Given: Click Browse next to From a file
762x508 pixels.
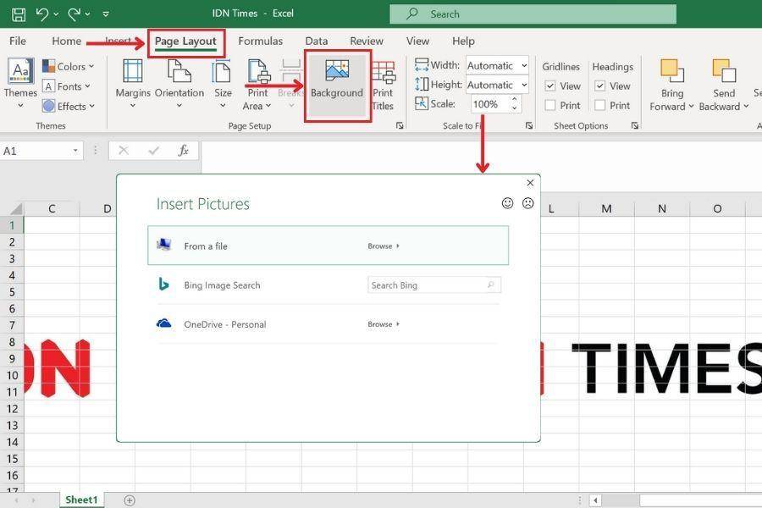Looking at the screenshot, I should pos(384,246).
